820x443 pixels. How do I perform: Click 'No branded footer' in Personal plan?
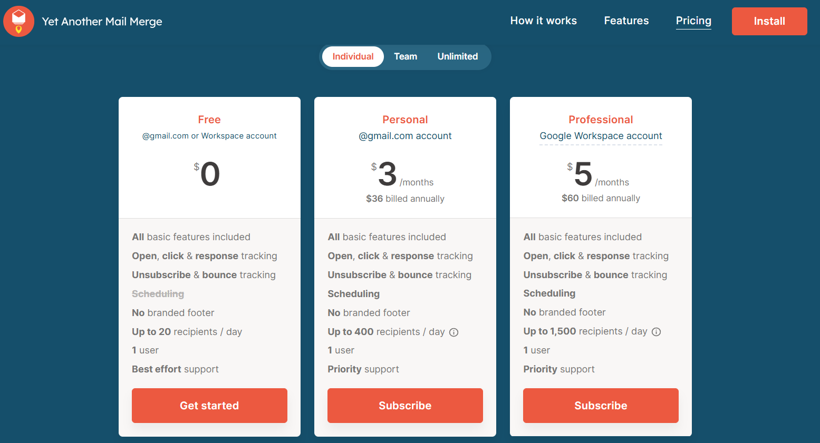click(369, 313)
